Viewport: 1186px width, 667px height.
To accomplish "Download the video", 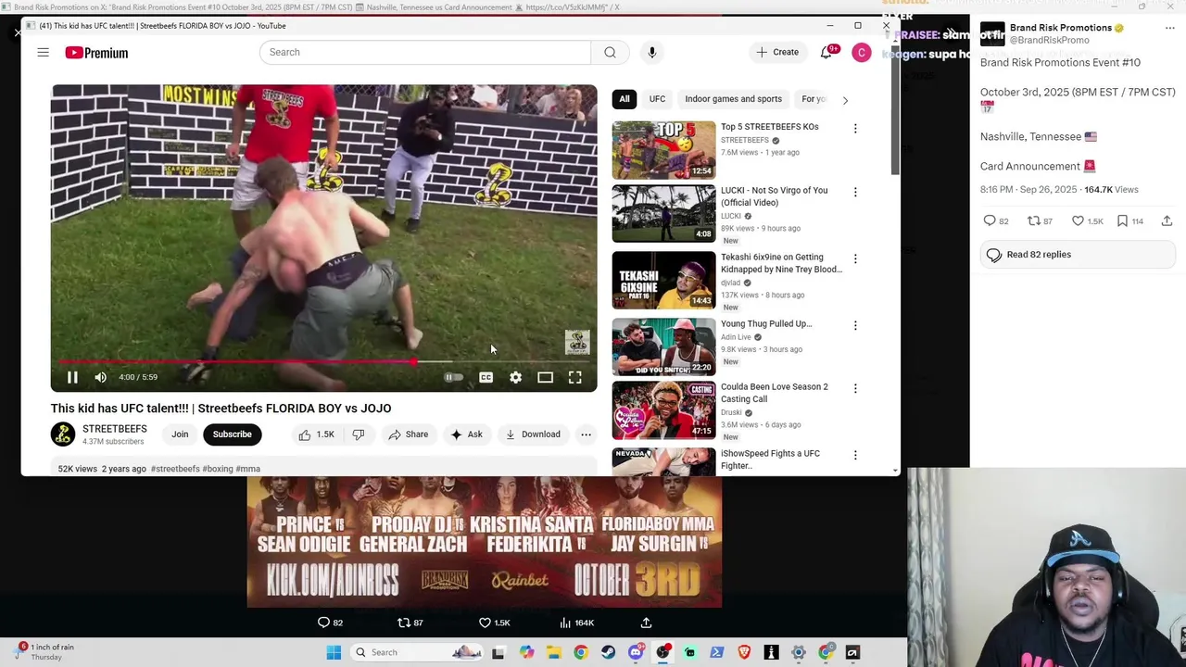I will [533, 434].
